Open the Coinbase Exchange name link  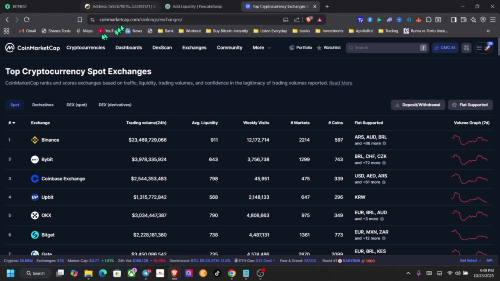[63, 179]
